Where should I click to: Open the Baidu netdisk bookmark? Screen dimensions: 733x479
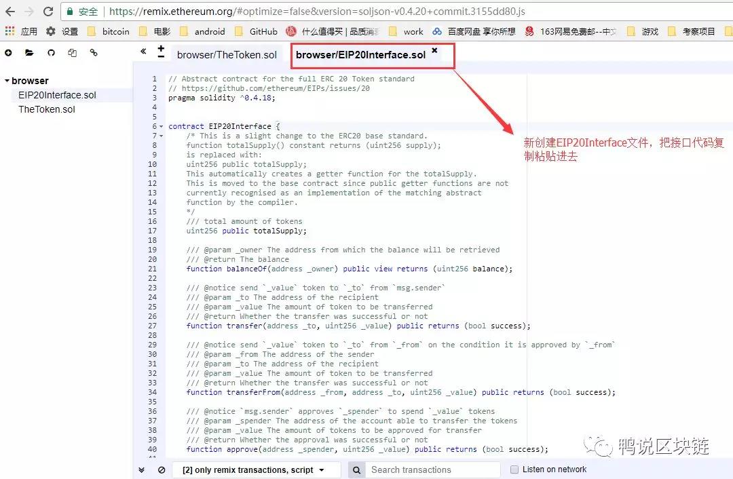click(474, 31)
